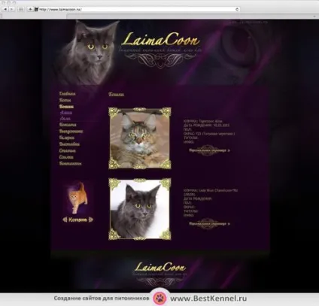Open the Котята sidebar menu item
Screen dimensions: 319x306
68,125
